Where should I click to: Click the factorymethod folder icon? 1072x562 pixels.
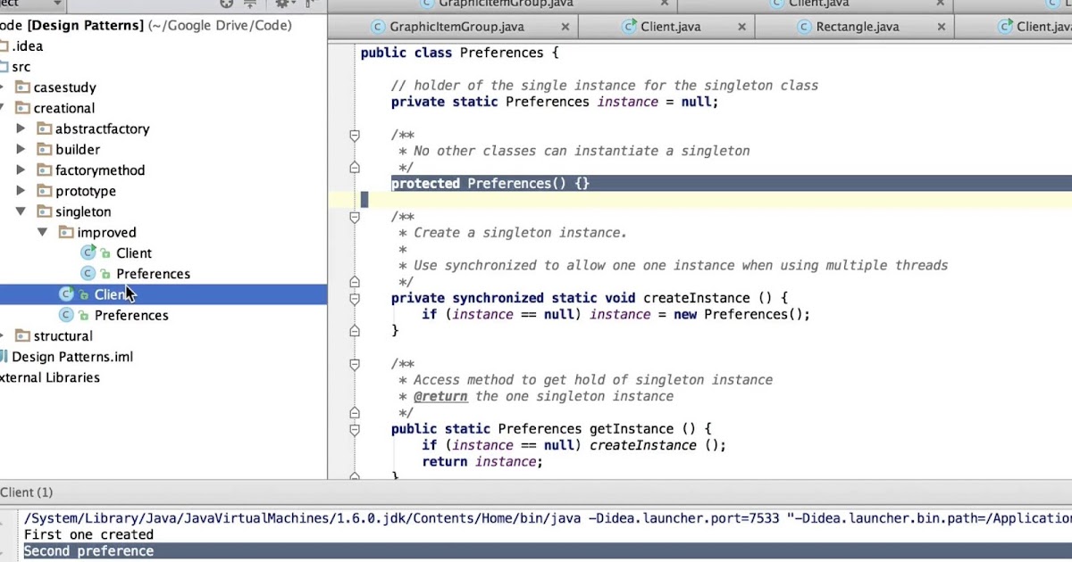pyautogui.click(x=45, y=170)
